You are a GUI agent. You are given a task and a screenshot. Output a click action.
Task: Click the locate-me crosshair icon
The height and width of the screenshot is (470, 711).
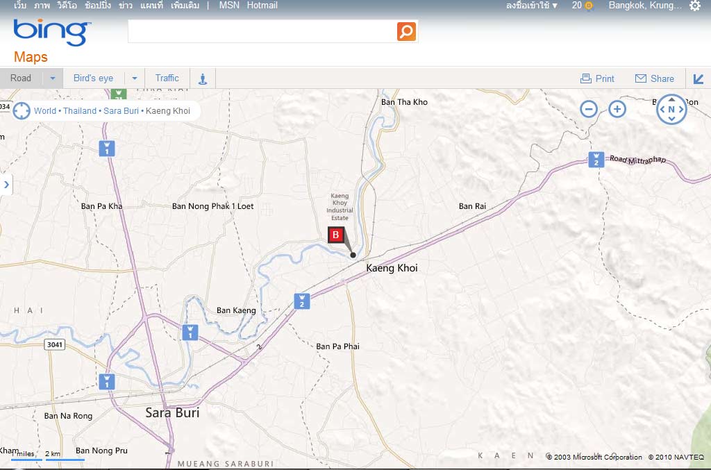(22, 110)
